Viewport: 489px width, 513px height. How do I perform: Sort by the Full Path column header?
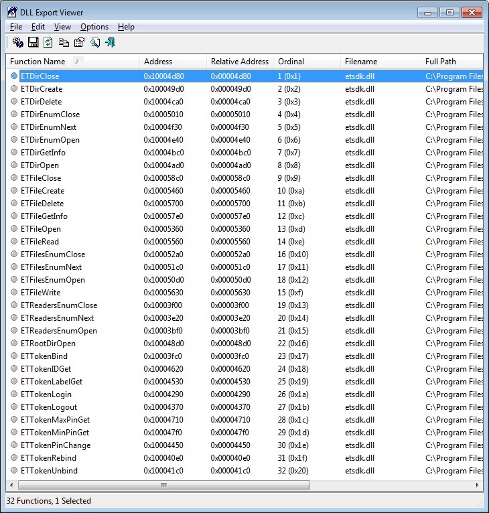click(x=452, y=62)
